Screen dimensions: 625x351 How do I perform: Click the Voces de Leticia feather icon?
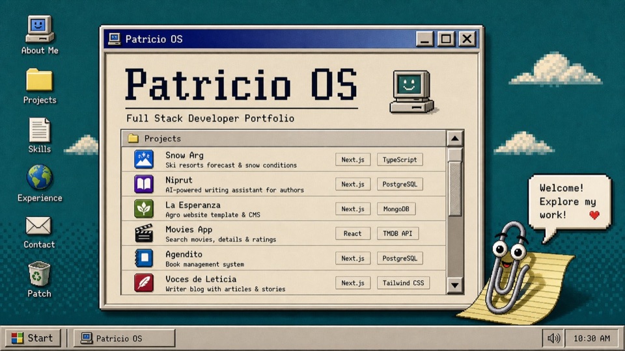pos(144,283)
